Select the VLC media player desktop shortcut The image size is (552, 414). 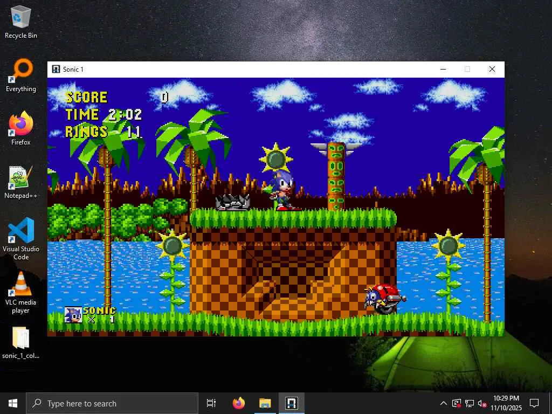[21, 293]
